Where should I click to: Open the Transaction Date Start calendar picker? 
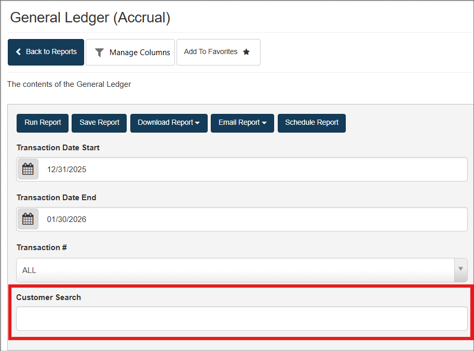coord(28,170)
